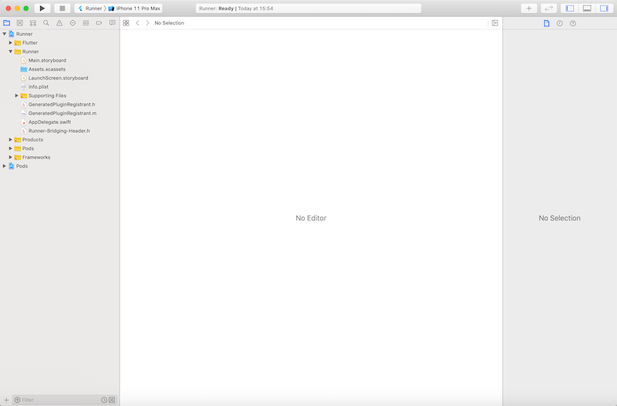Open LaunchScreen.storyboard

(x=60, y=78)
